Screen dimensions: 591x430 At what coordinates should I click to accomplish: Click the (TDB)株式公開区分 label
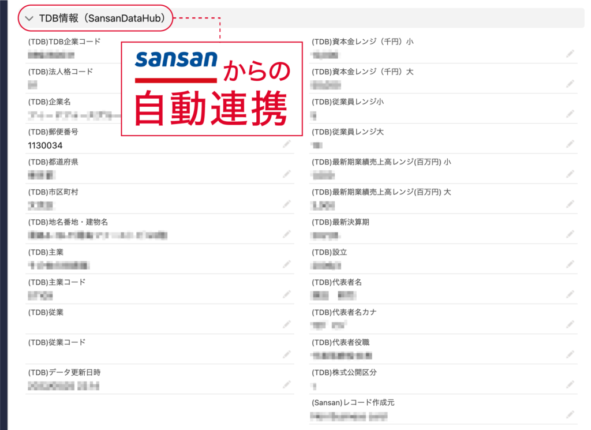(344, 373)
